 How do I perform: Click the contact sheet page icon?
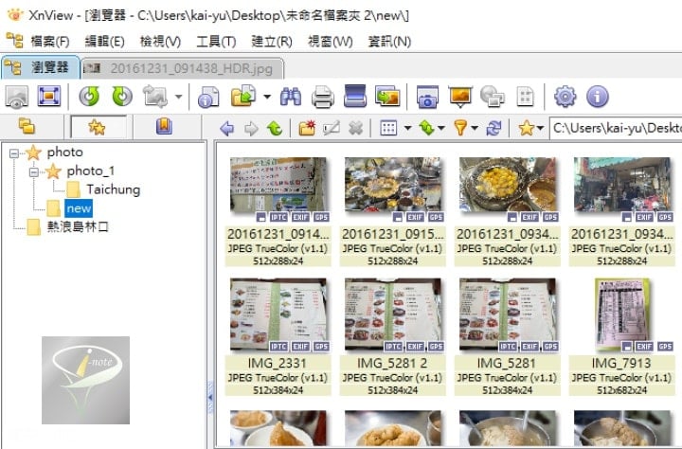pyautogui.click(x=525, y=97)
